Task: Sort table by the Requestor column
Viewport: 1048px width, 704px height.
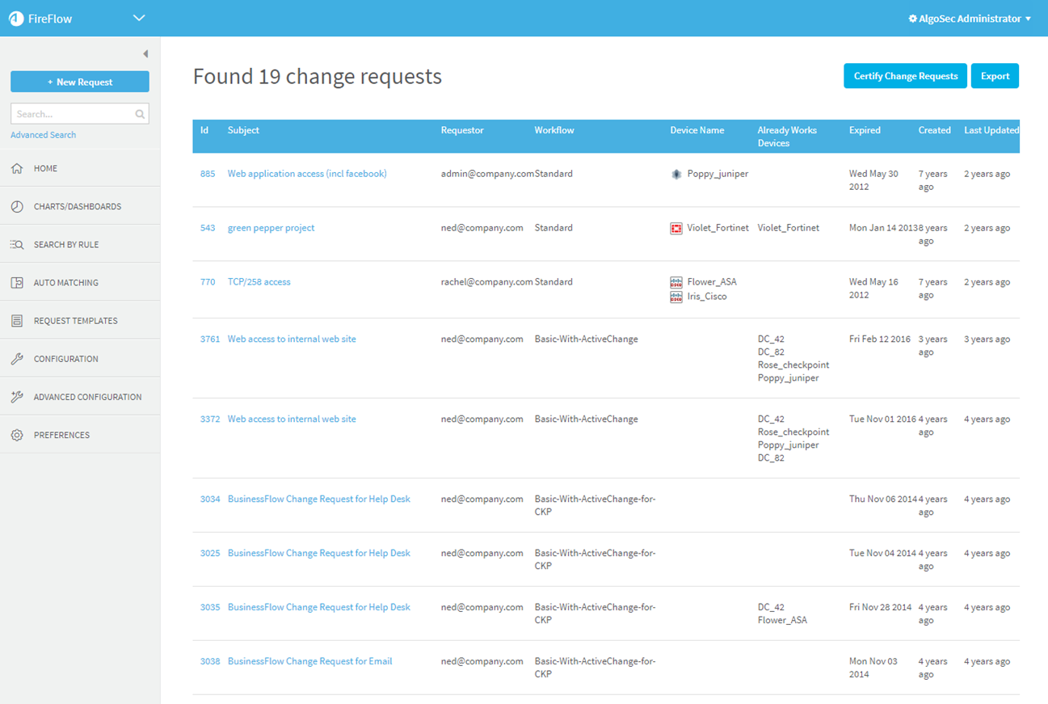Action: (x=462, y=130)
